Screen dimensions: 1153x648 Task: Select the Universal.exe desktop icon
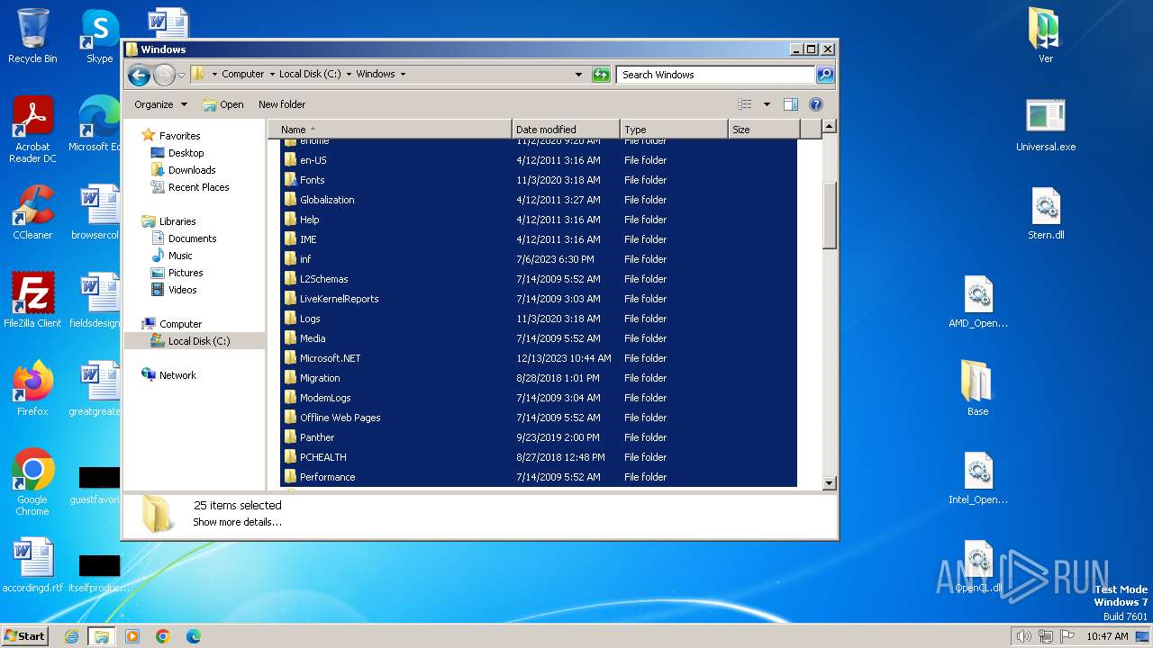pyautogui.click(x=1046, y=125)
